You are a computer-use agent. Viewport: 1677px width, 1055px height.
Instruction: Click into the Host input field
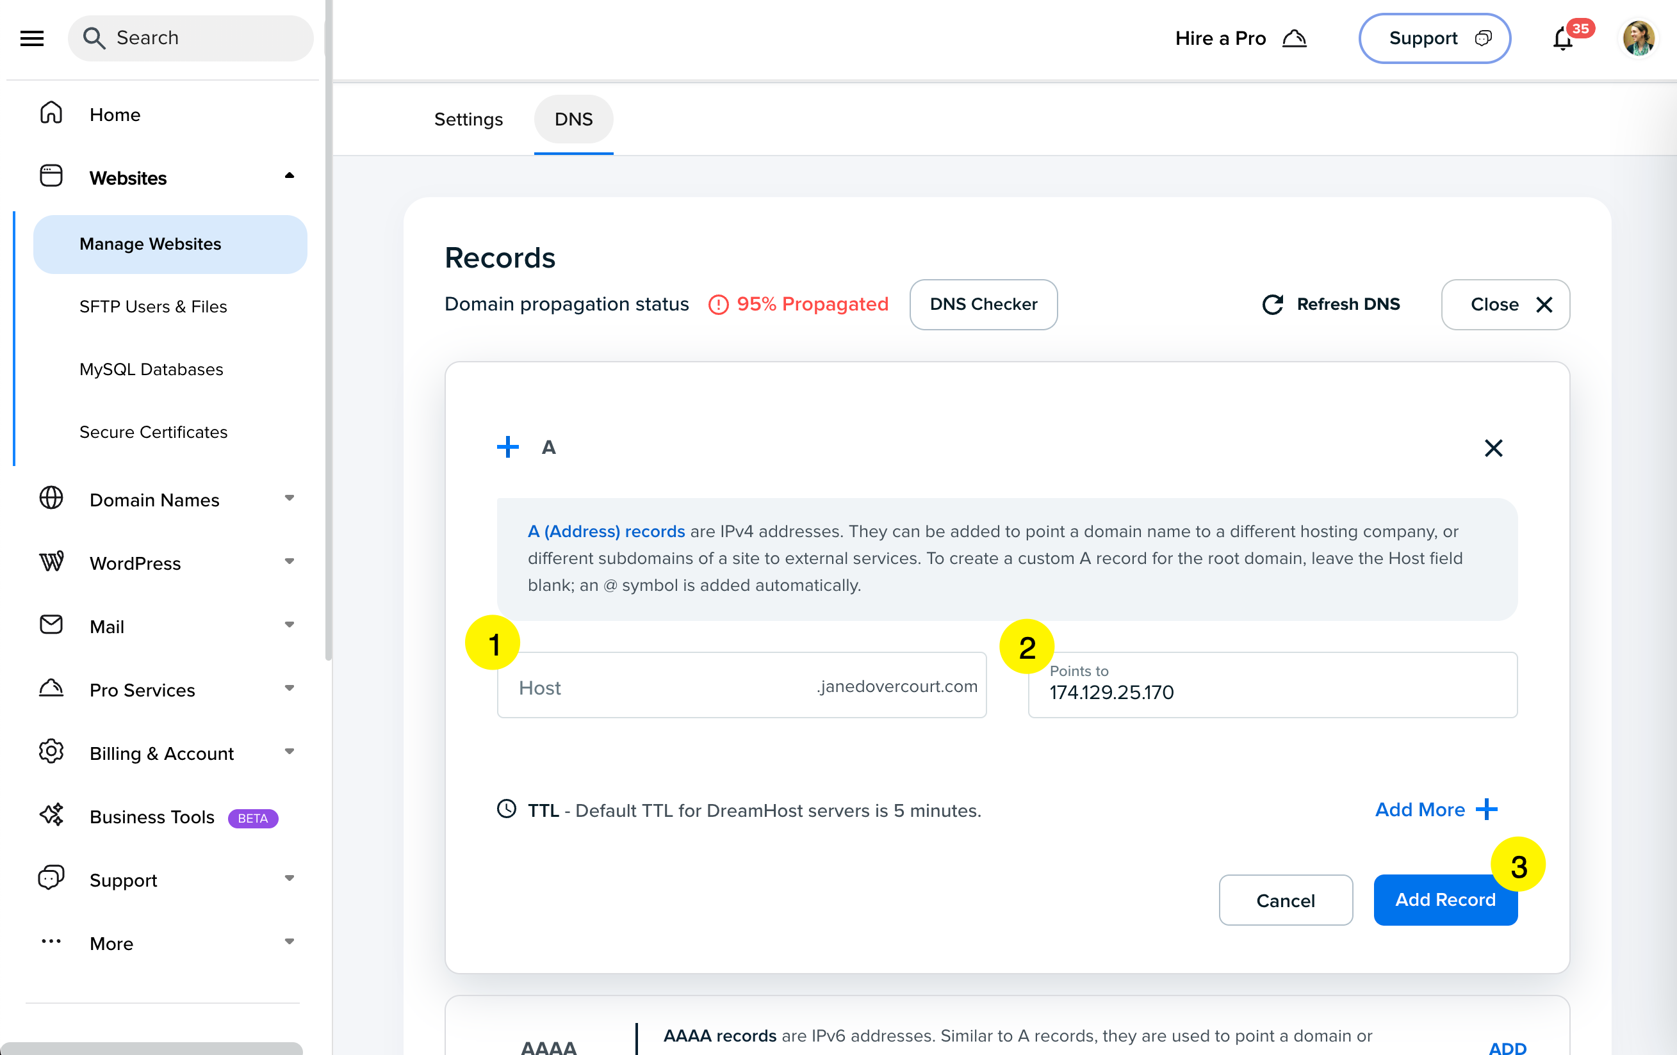coord(662,687)
